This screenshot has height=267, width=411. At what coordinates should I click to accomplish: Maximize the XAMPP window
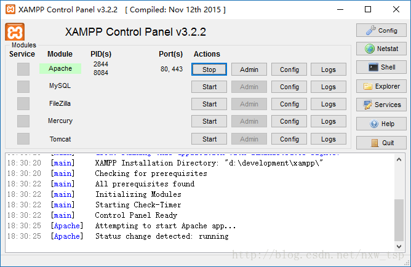(368, 9)
